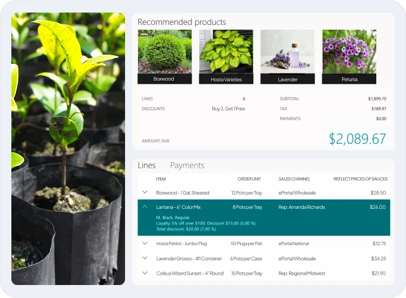This screenshot has height=298, width=406.
Task: Expand the Coleus Wizard Sunset – 4" Round line
Action: point(145,273)
